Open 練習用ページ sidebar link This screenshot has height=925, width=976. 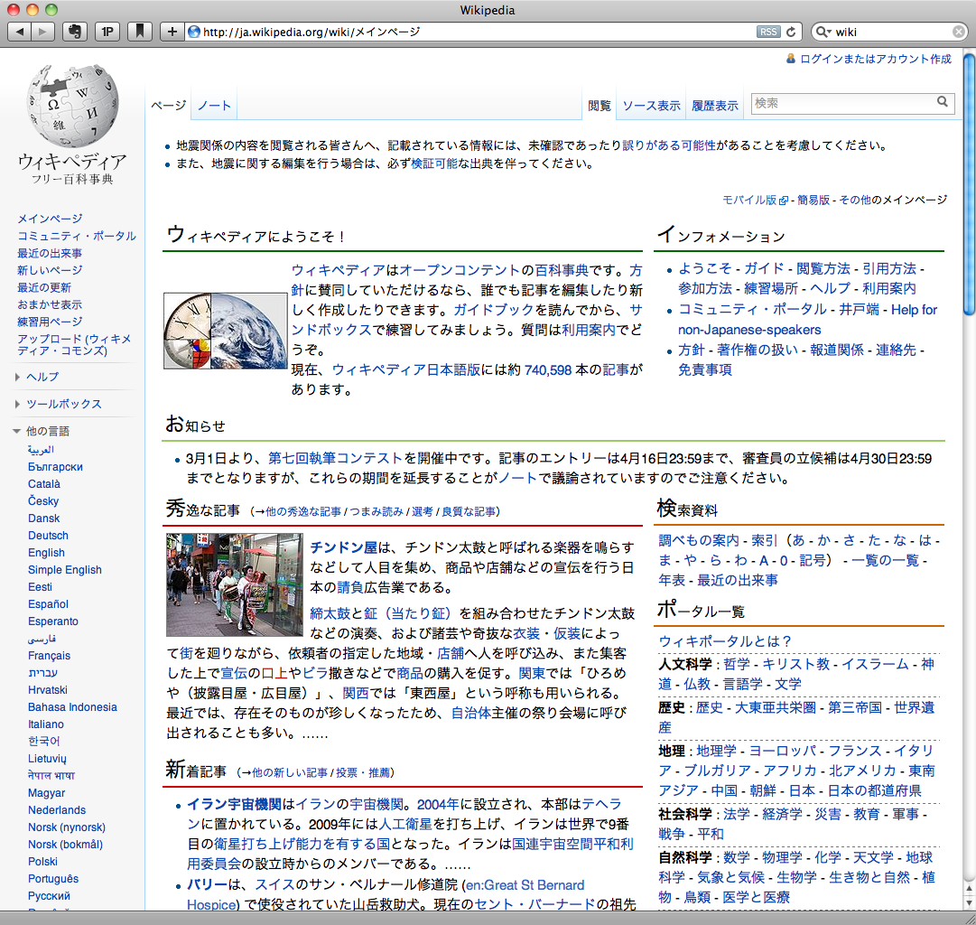(x=50, y=322)
